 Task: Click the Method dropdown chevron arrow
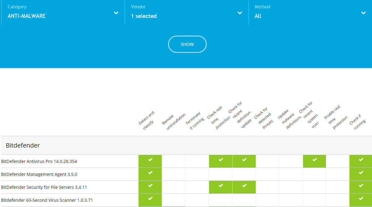point(363,13)
